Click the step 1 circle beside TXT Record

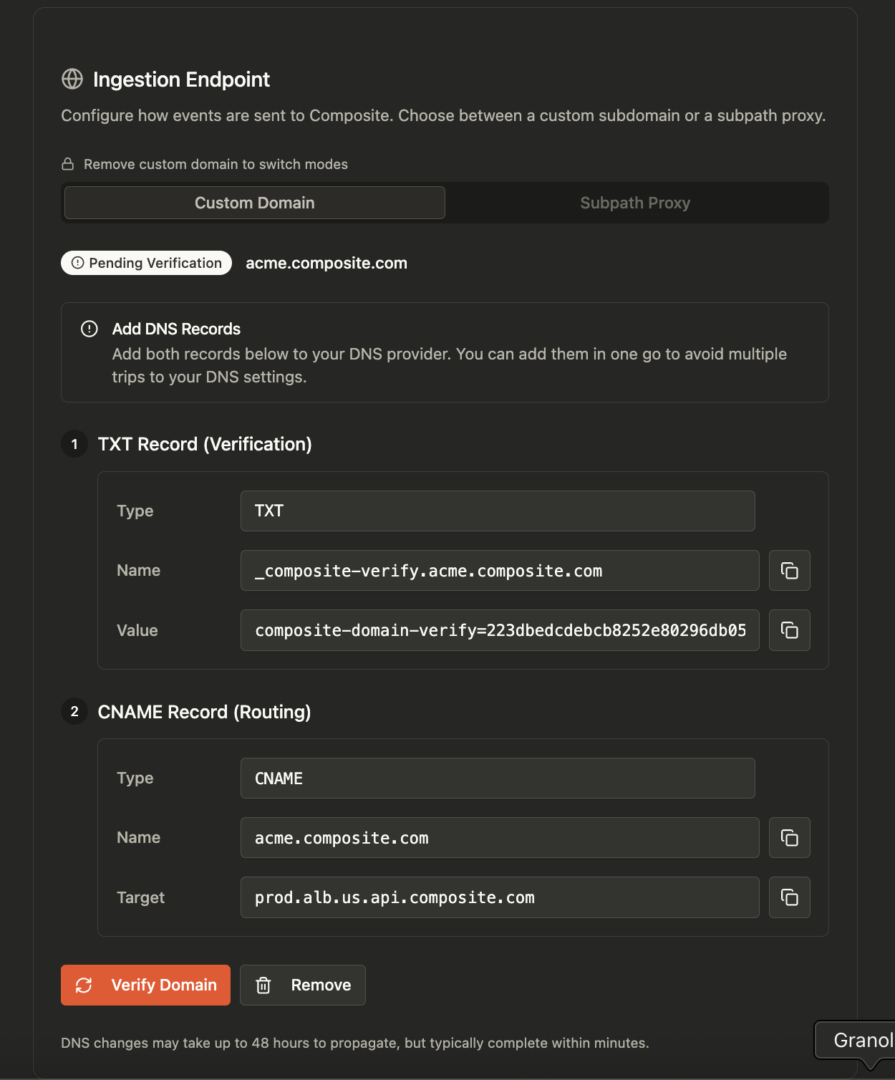74,444
